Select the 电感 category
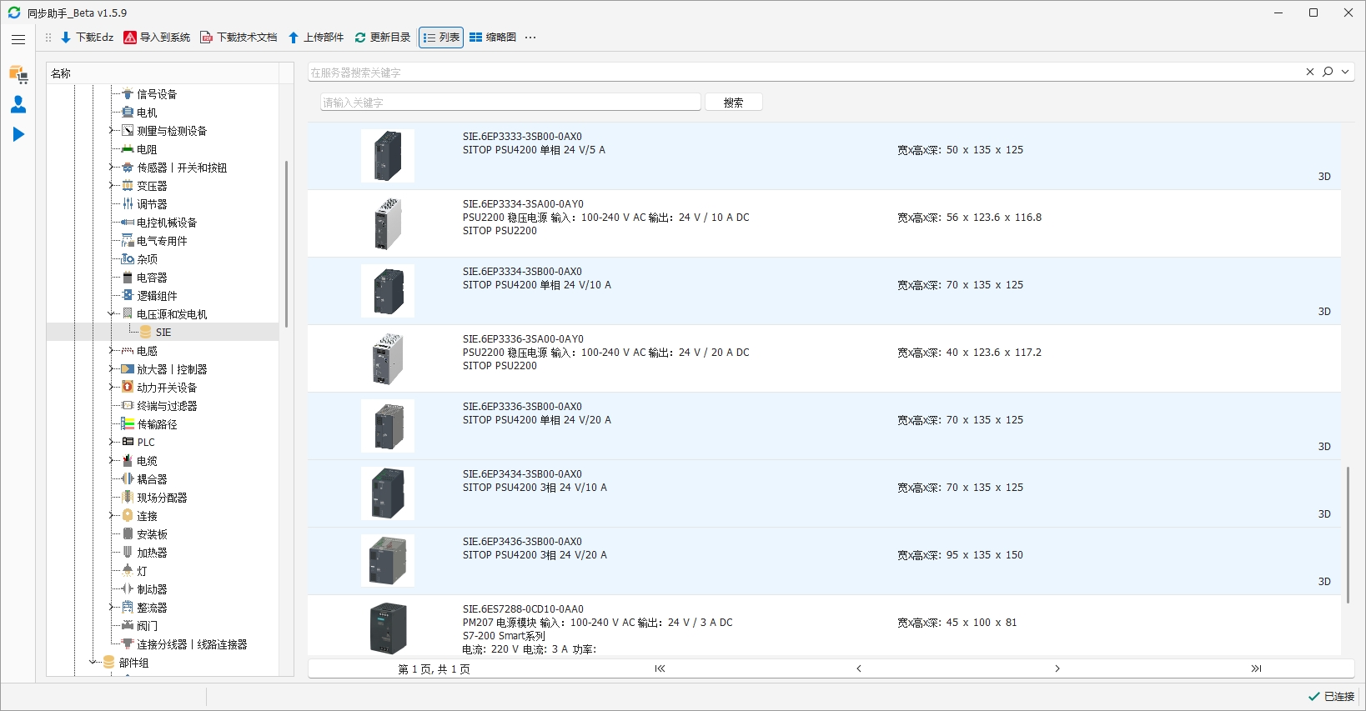Viewport: 1366px width, 711px height. click(x=147, y=351)
